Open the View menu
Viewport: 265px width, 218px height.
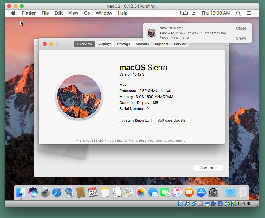click(x=73, y=13)
